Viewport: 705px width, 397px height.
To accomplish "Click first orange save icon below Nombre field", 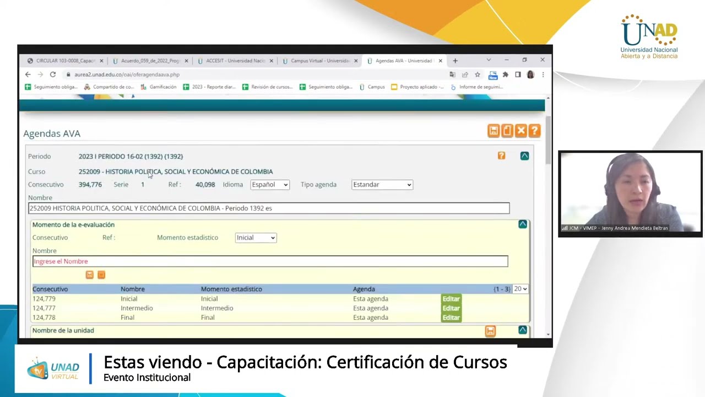I will (x=90, y=275).
